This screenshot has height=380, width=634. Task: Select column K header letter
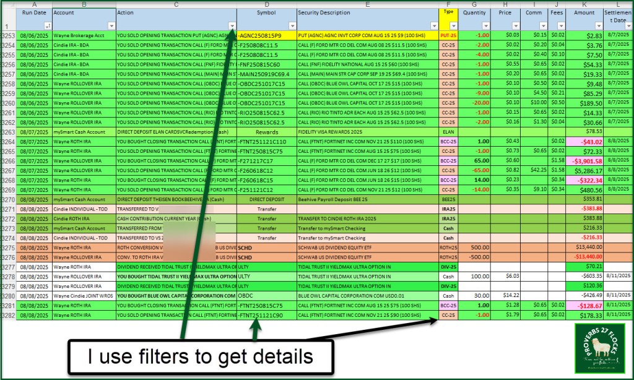point(584,4)
